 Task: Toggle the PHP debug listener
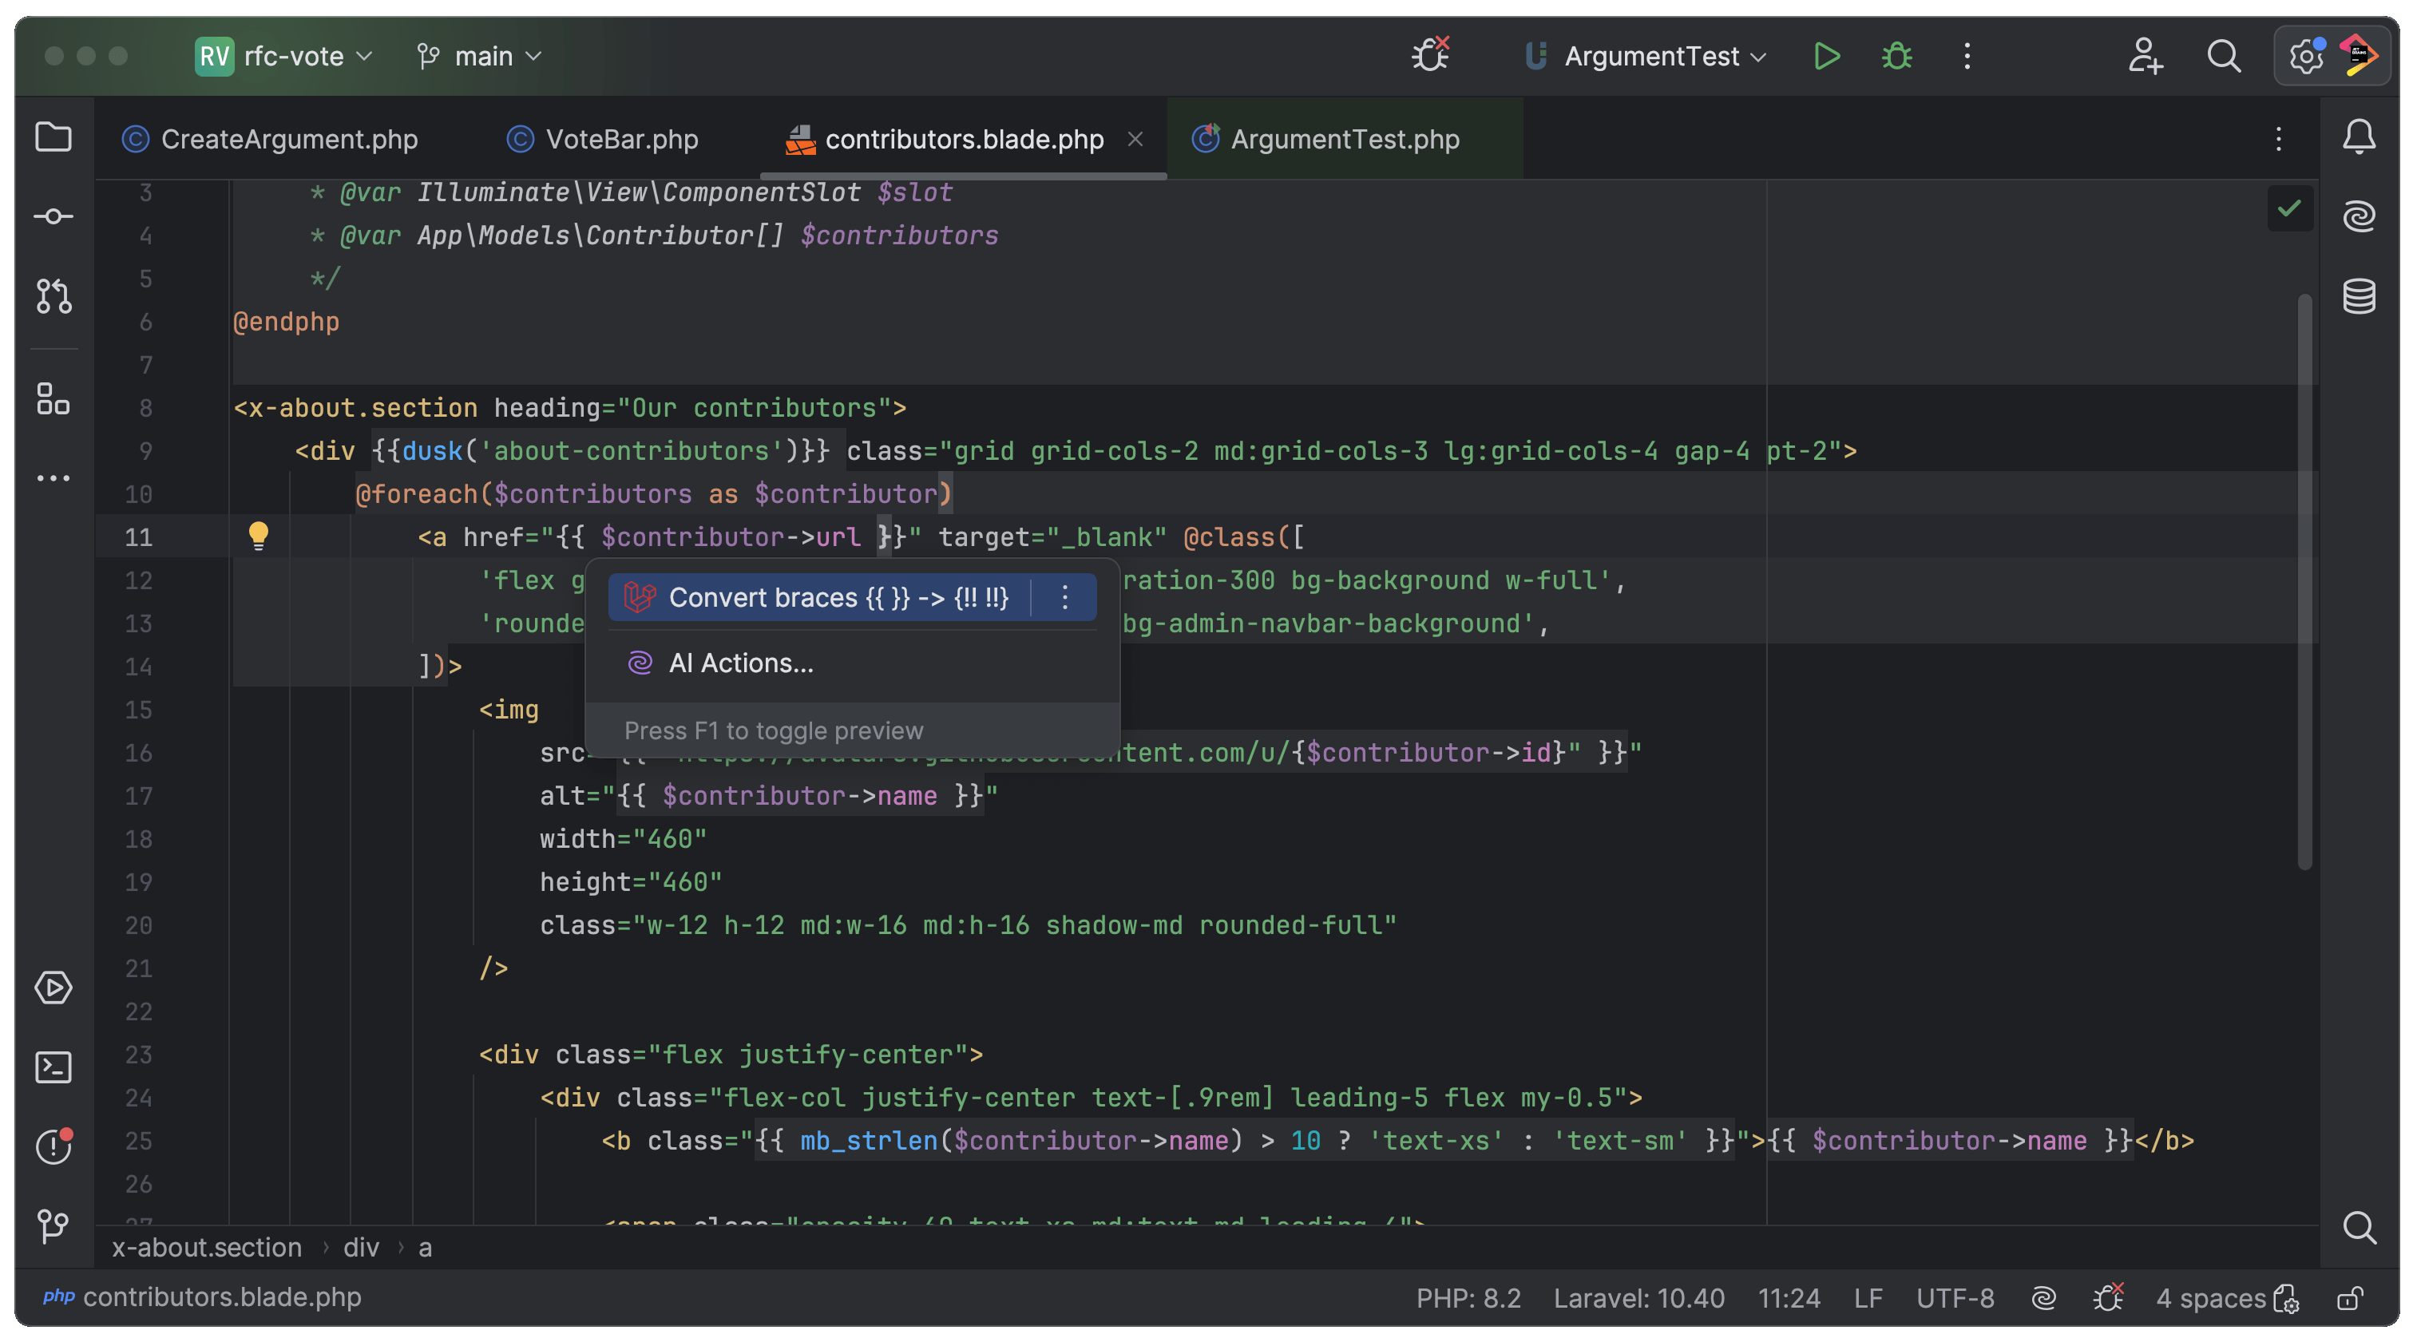pyautogui.click(x=1430, y=56)
